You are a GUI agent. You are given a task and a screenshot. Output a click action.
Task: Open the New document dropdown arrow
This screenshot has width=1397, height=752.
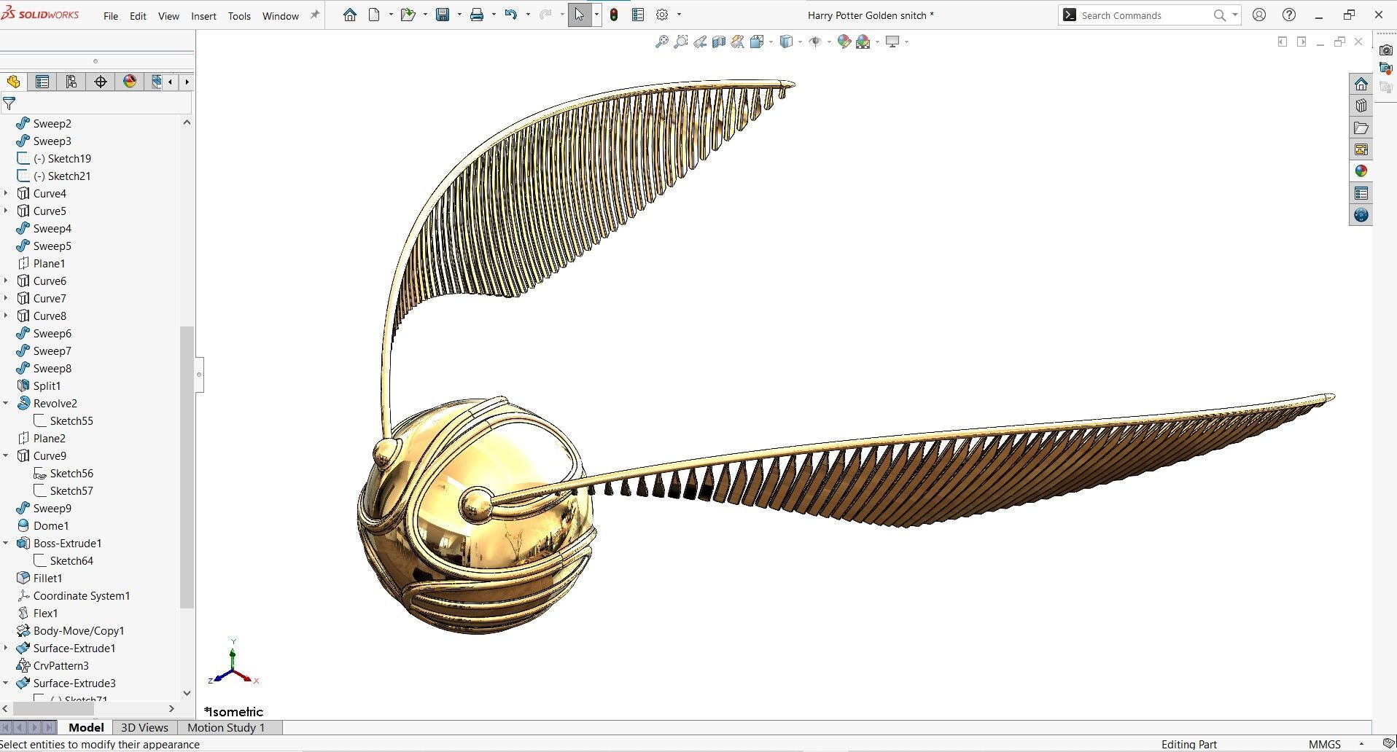391,15
